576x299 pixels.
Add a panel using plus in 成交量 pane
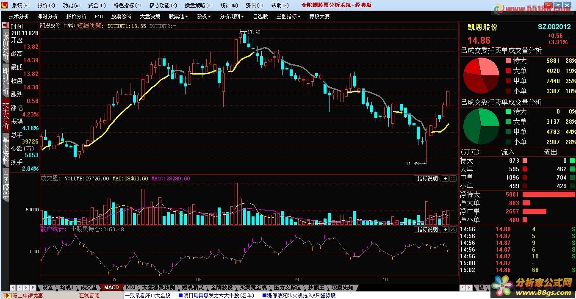[445, 179]
